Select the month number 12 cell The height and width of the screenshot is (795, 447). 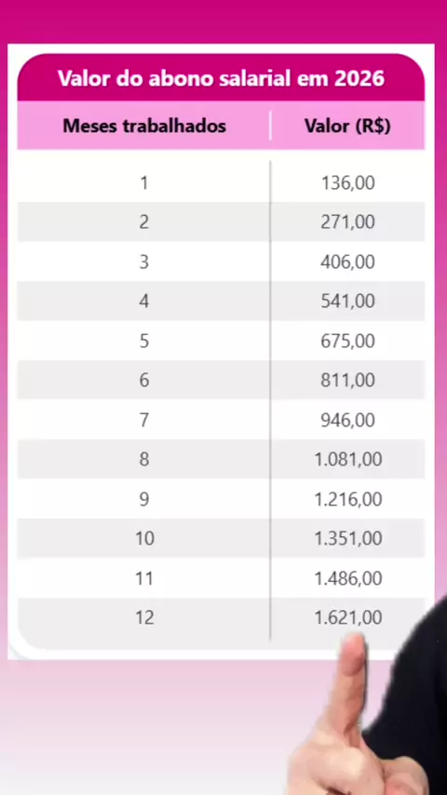point(144,618)
